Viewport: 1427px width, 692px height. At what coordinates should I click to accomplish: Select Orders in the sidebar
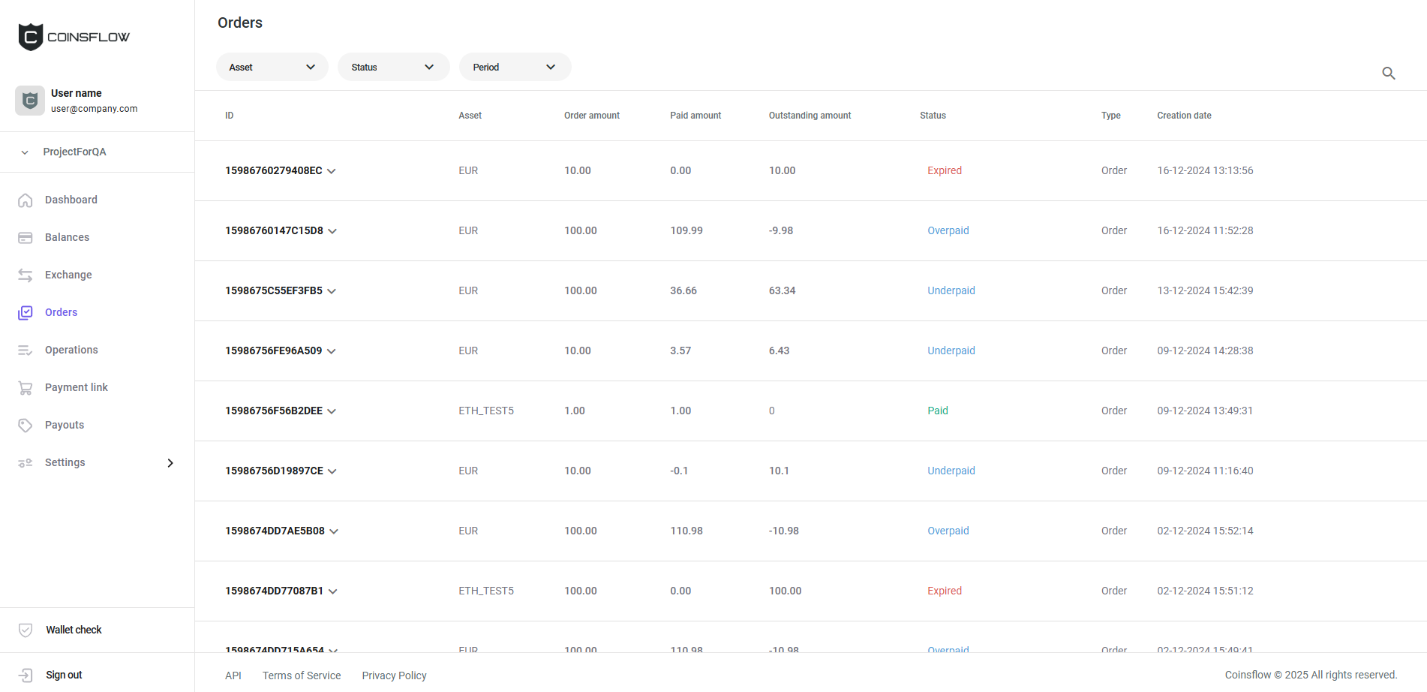(x=61, y=312)
